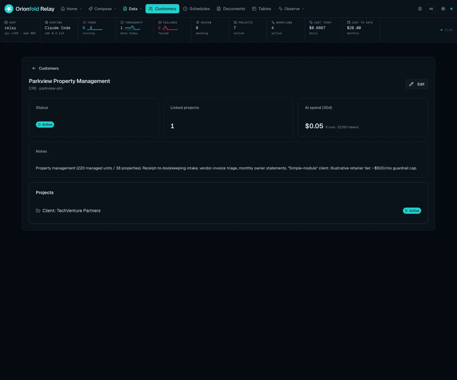This screenshot has width=457, height=380.
Task: Open settings gear icon
Action: [x=420, y=9]
